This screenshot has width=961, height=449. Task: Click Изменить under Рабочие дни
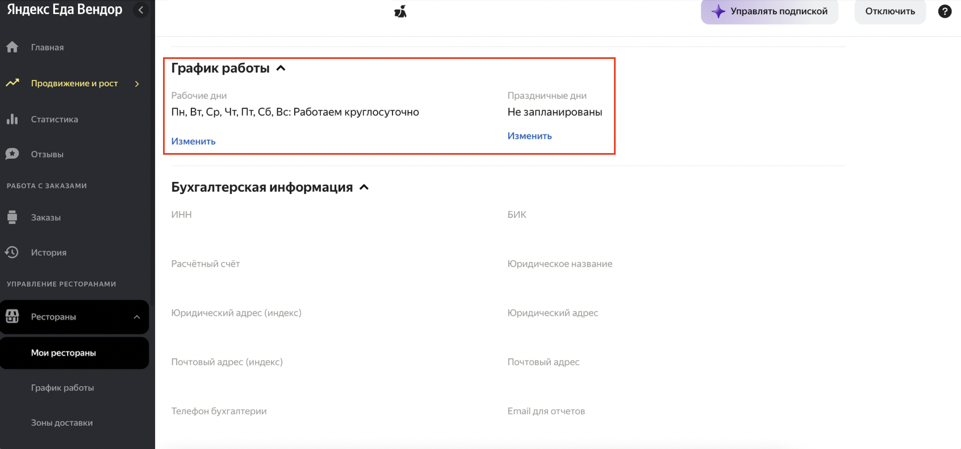coord(193,141)
